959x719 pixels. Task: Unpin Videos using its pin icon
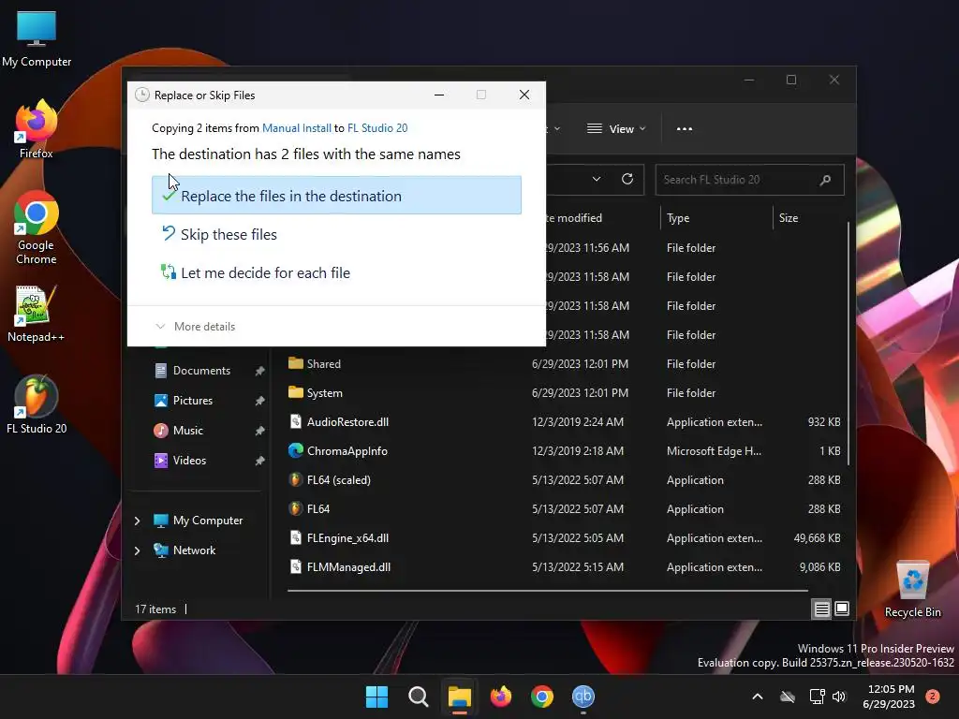click(259, 461)
